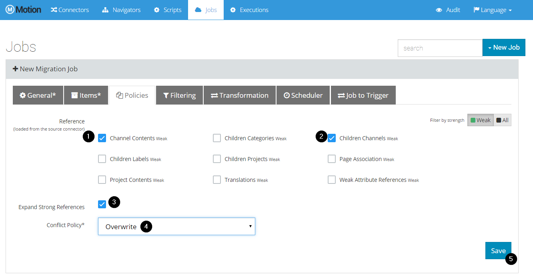Click the arrows icon on Job to Trigger tab

point(341,95)
